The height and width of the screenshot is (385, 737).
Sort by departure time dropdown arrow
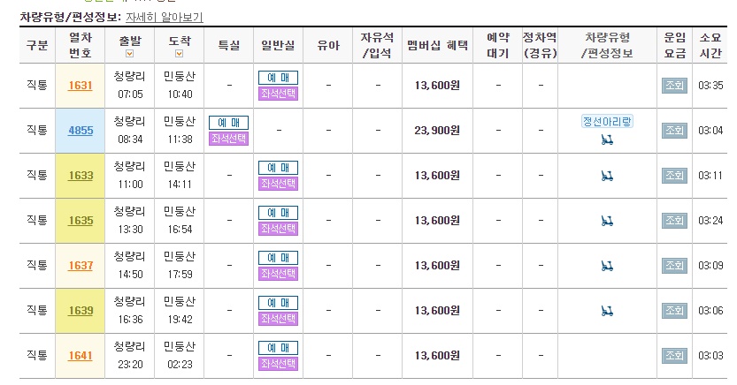(x=130, y=54)
